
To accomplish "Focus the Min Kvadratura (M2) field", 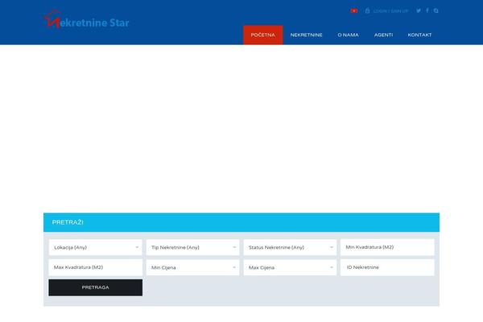I will coord(387,247).
